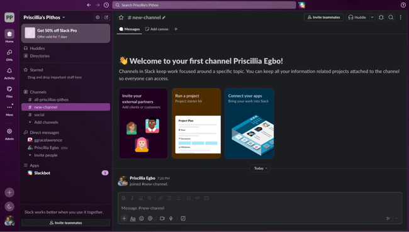Open channel notification bell settings
The image size is (409, 232).
pos(381,18)
